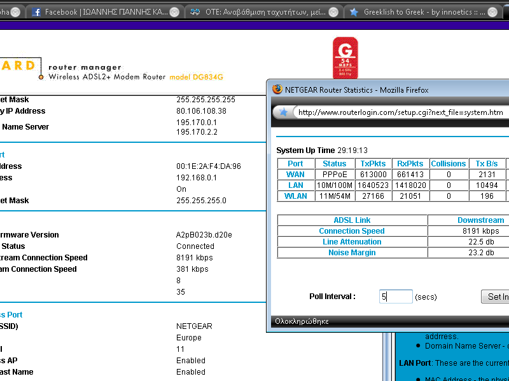The width and height of the screenshot is (509, 381).
Task: Click the MAC address 00:1E:2A:F4:DA:96
Action: (x=209, y=166)
